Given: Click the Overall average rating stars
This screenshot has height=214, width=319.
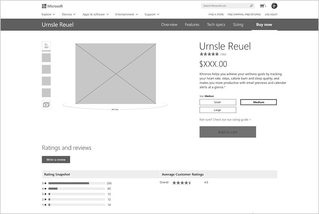Looking at the screenshot, I should pyautogui.click(x=182, y=182).
